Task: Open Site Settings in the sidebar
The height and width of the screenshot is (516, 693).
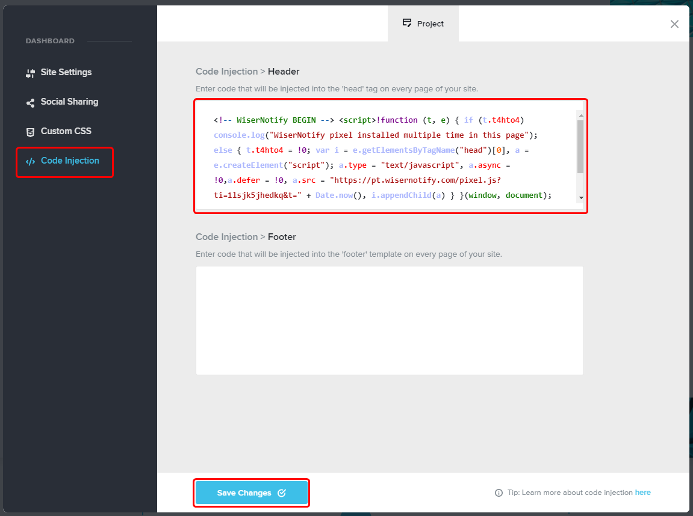Action: 66,72
